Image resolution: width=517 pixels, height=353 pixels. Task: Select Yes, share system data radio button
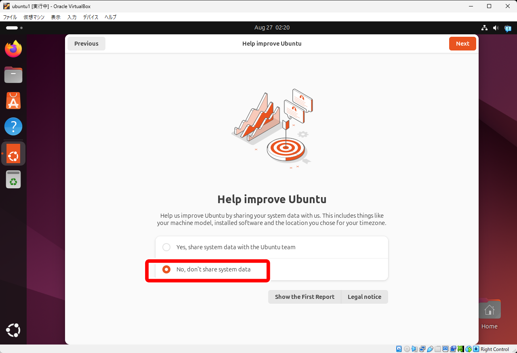pos(166,247)
